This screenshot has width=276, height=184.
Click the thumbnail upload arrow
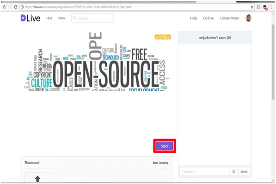(x=37, y=179)
